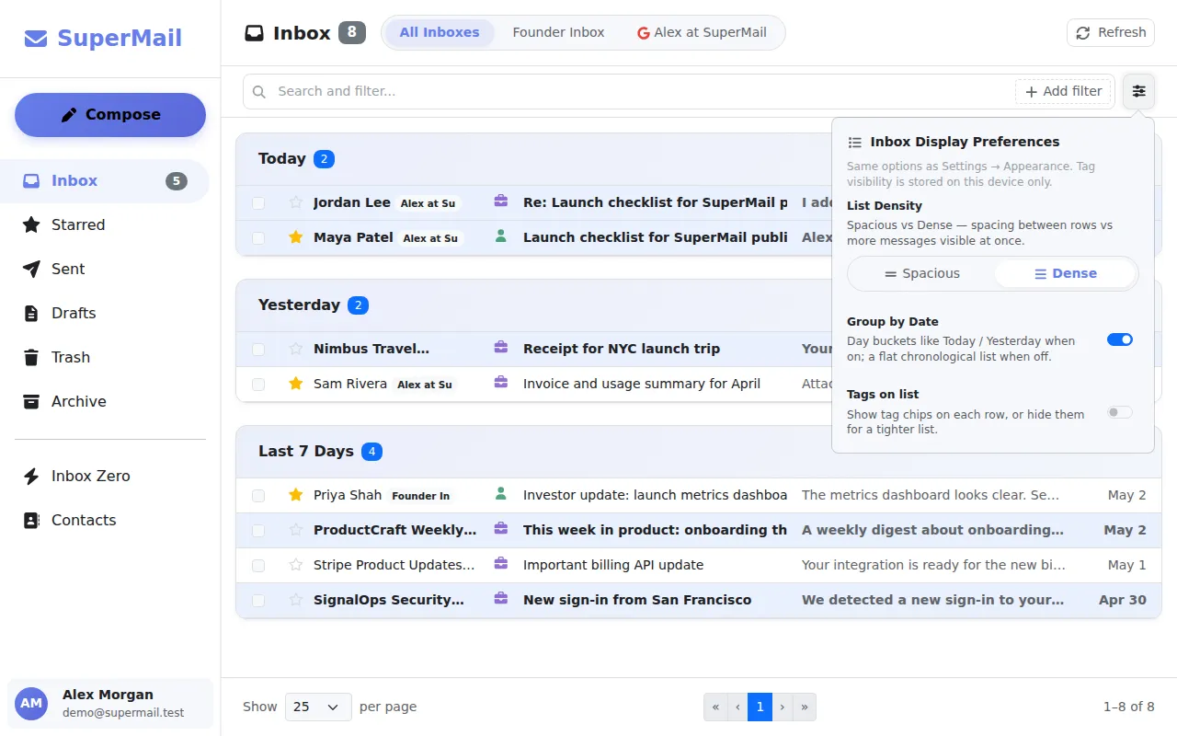
Task: Open the Drafts folder
Action: [x=105, y=313]
